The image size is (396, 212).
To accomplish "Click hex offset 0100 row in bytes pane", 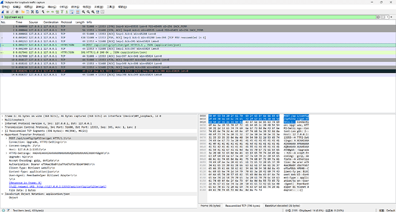I will (203, 166).
